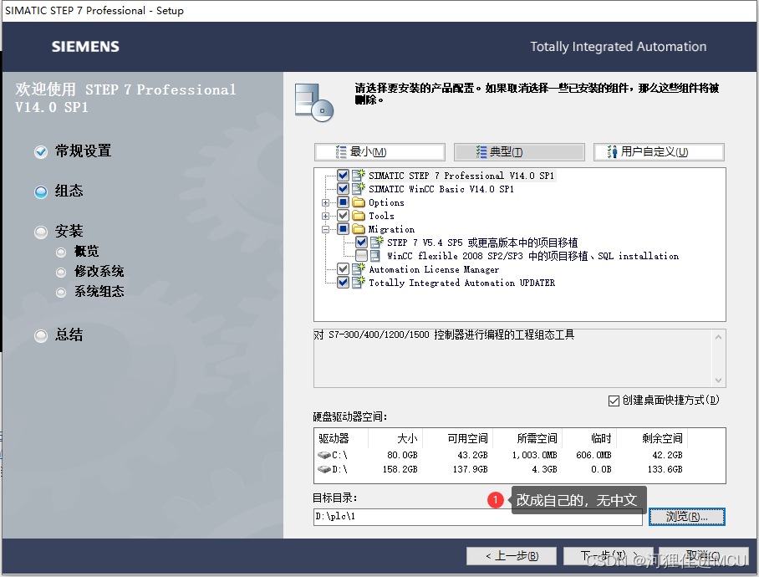Collapse the Migration tree node
The image size is (759, 577).
pyautogui.click(x=326, y=229)
